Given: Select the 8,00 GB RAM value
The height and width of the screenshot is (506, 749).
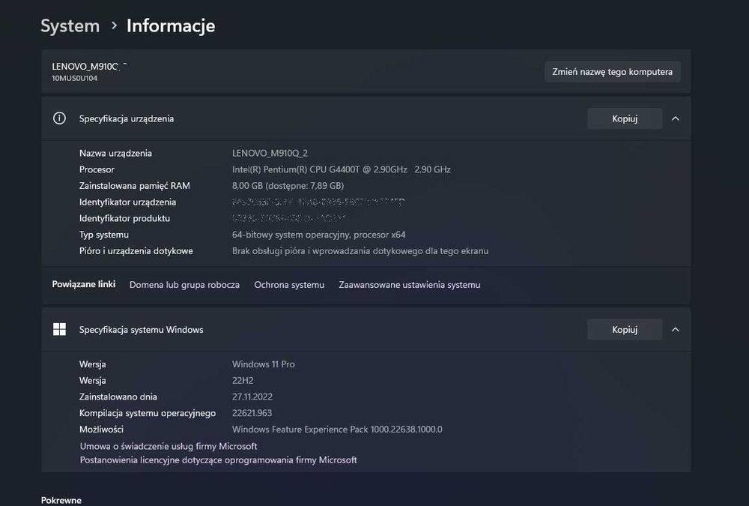Looking at the screenshot, I should point(288,186).
